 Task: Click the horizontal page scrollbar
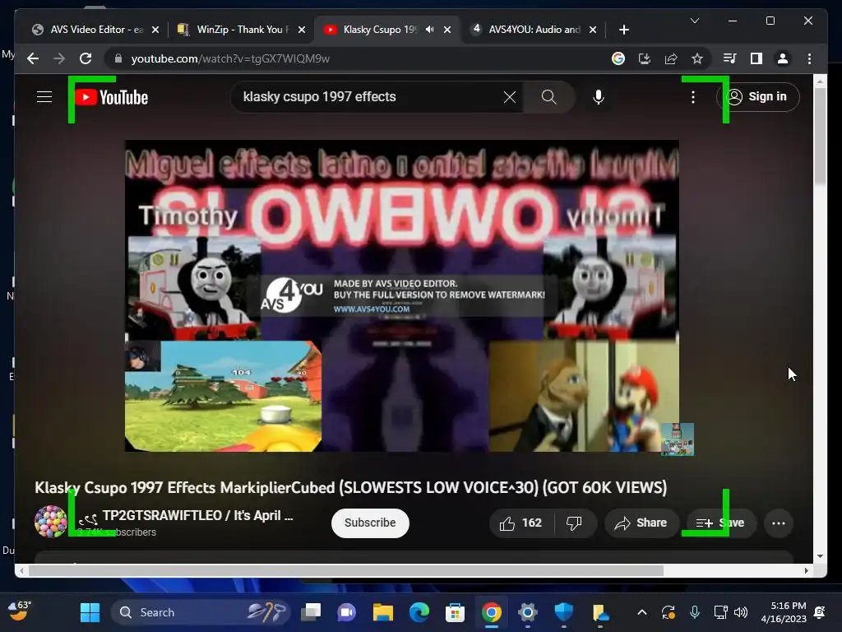pyautogui.click(x=346, y=571)
